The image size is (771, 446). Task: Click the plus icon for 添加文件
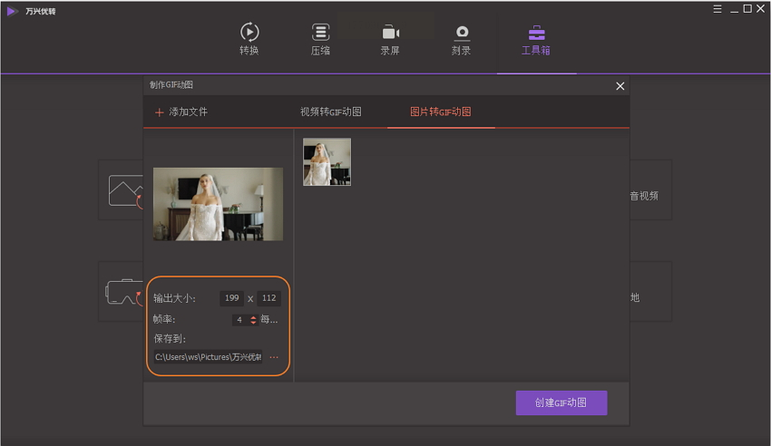160,112
